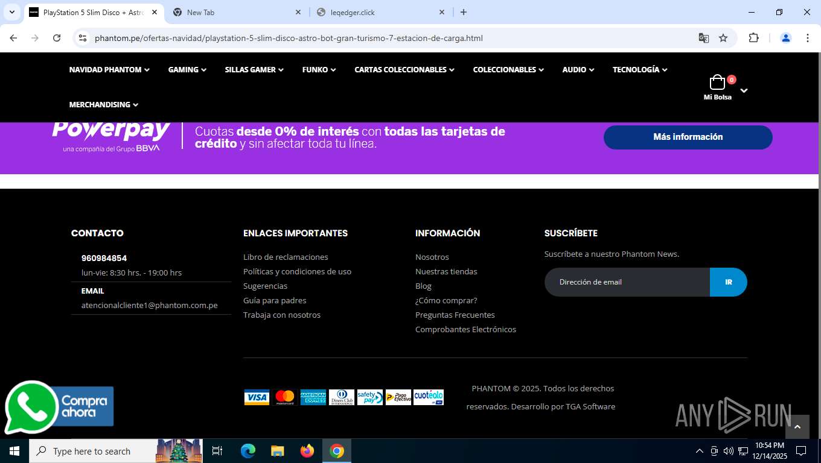Open Preguntas Frecuentes link
Screen dimensions: 821x463
455,315
